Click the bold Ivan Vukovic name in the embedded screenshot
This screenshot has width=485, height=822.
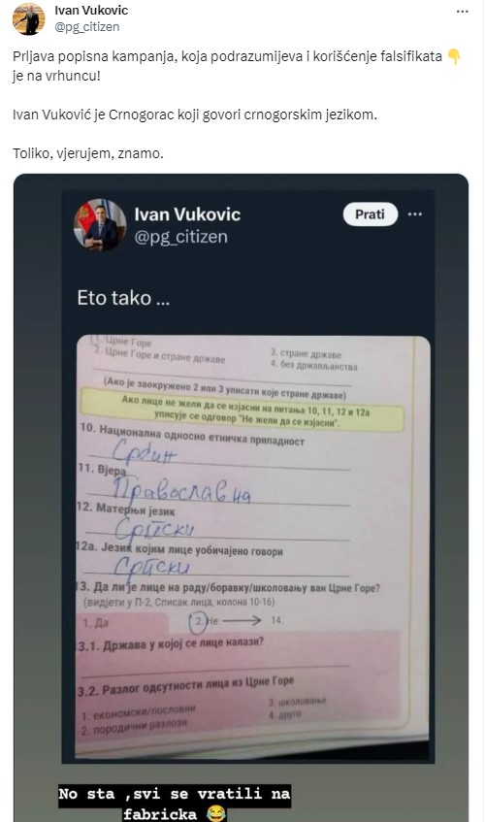(187, 214)
